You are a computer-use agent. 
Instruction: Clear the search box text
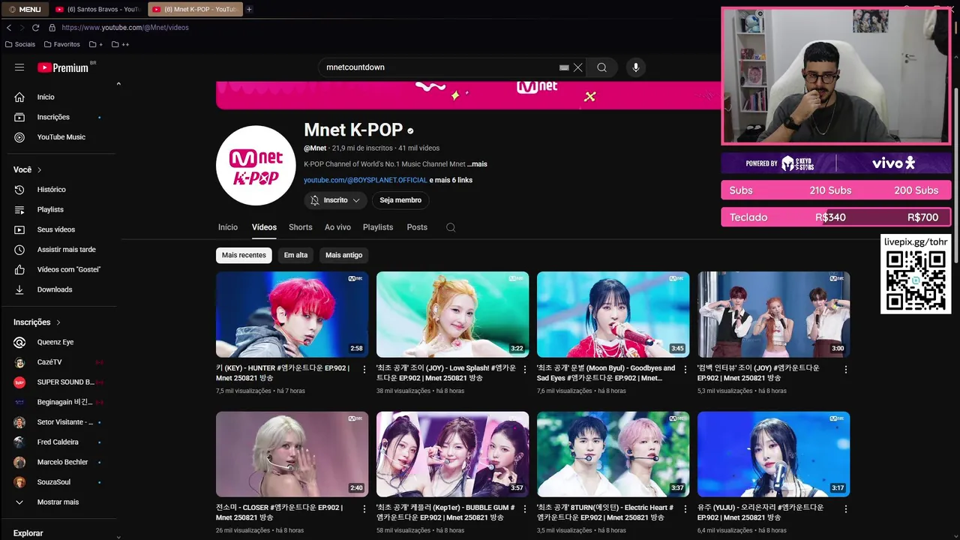(578, 67)
